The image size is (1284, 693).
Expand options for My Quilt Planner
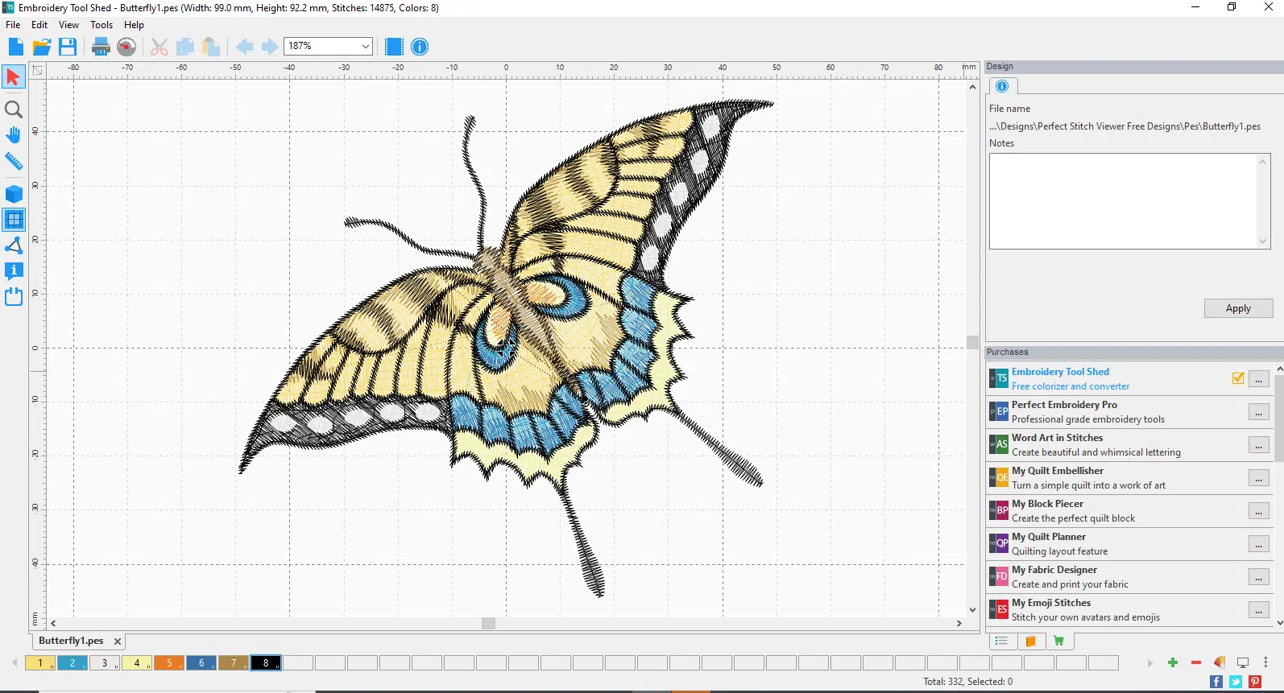coord(1258,544)
